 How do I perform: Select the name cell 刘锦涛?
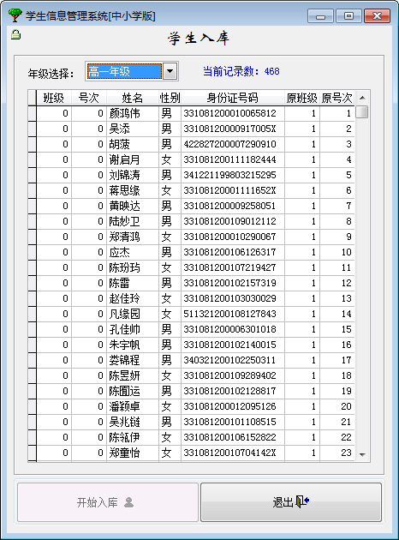[133, 175]
